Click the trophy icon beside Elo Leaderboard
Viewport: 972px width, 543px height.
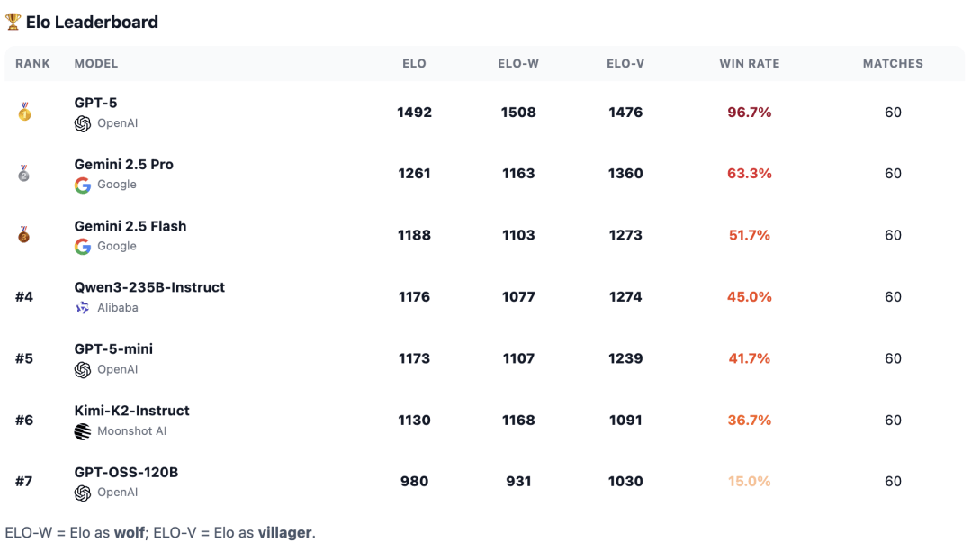click(13, 23)
